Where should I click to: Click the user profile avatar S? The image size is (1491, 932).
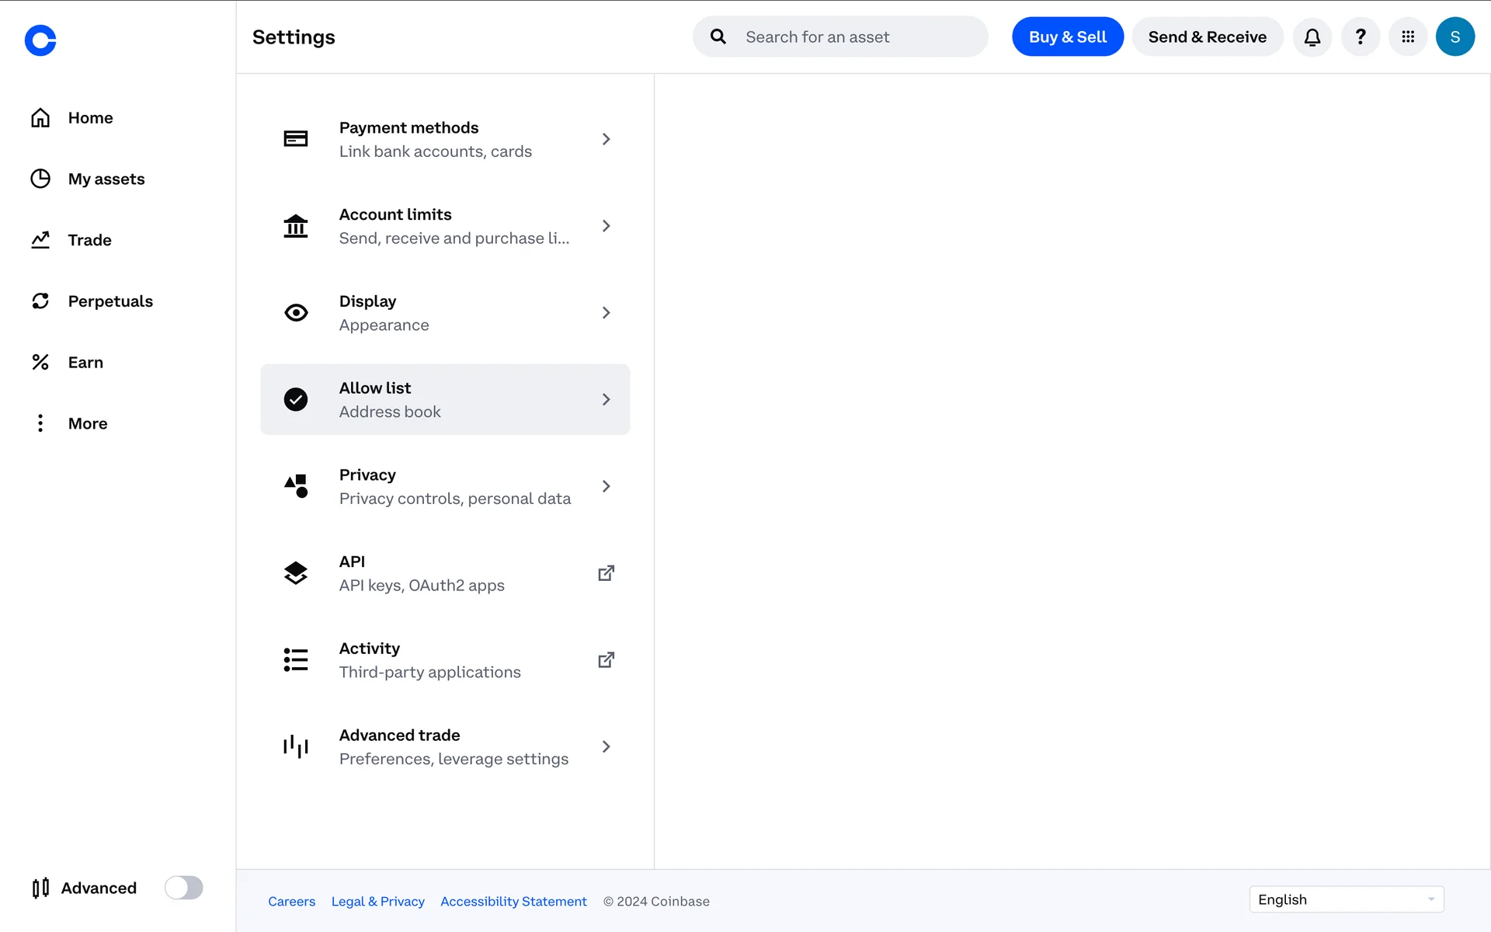1455,37
